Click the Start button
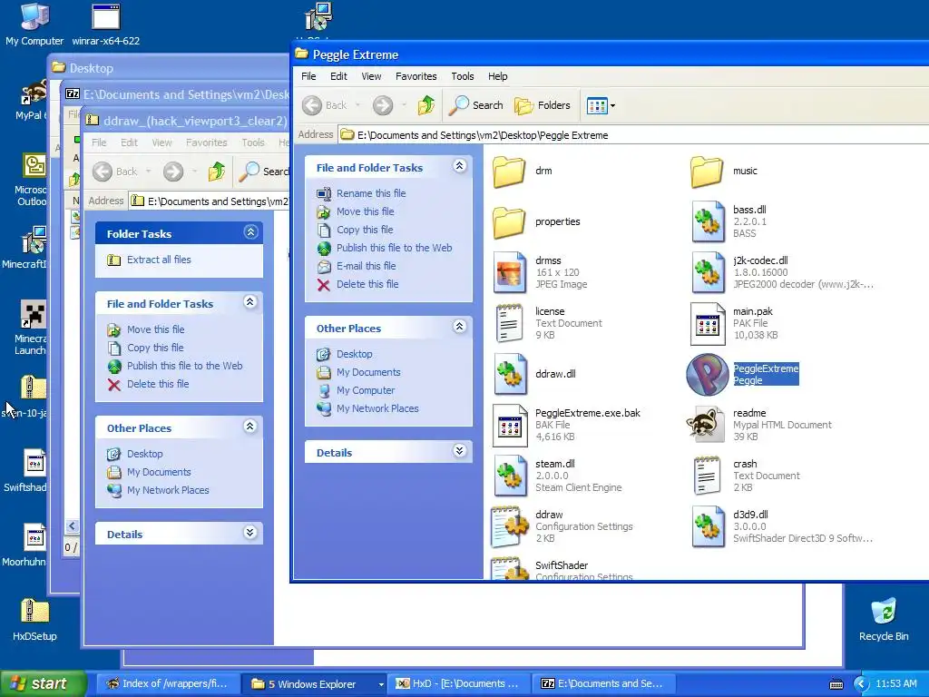This screenshot has width=929, height=697. coord(43,683)
